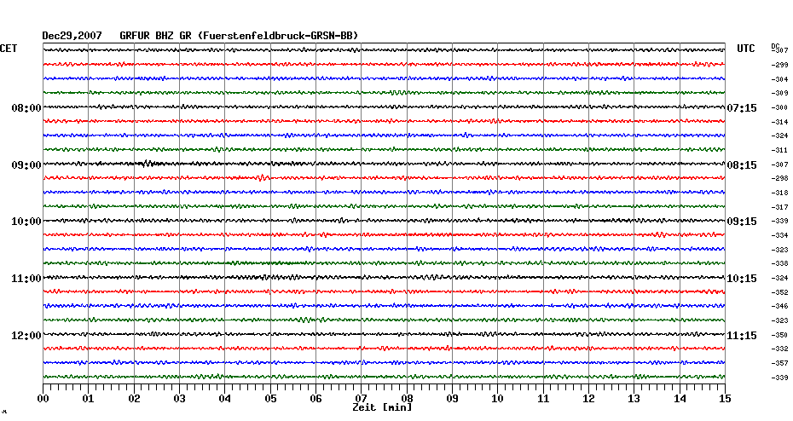Click the 09:15 UTC time label
This screenshot has width=793, height=421.
point(742,222)
